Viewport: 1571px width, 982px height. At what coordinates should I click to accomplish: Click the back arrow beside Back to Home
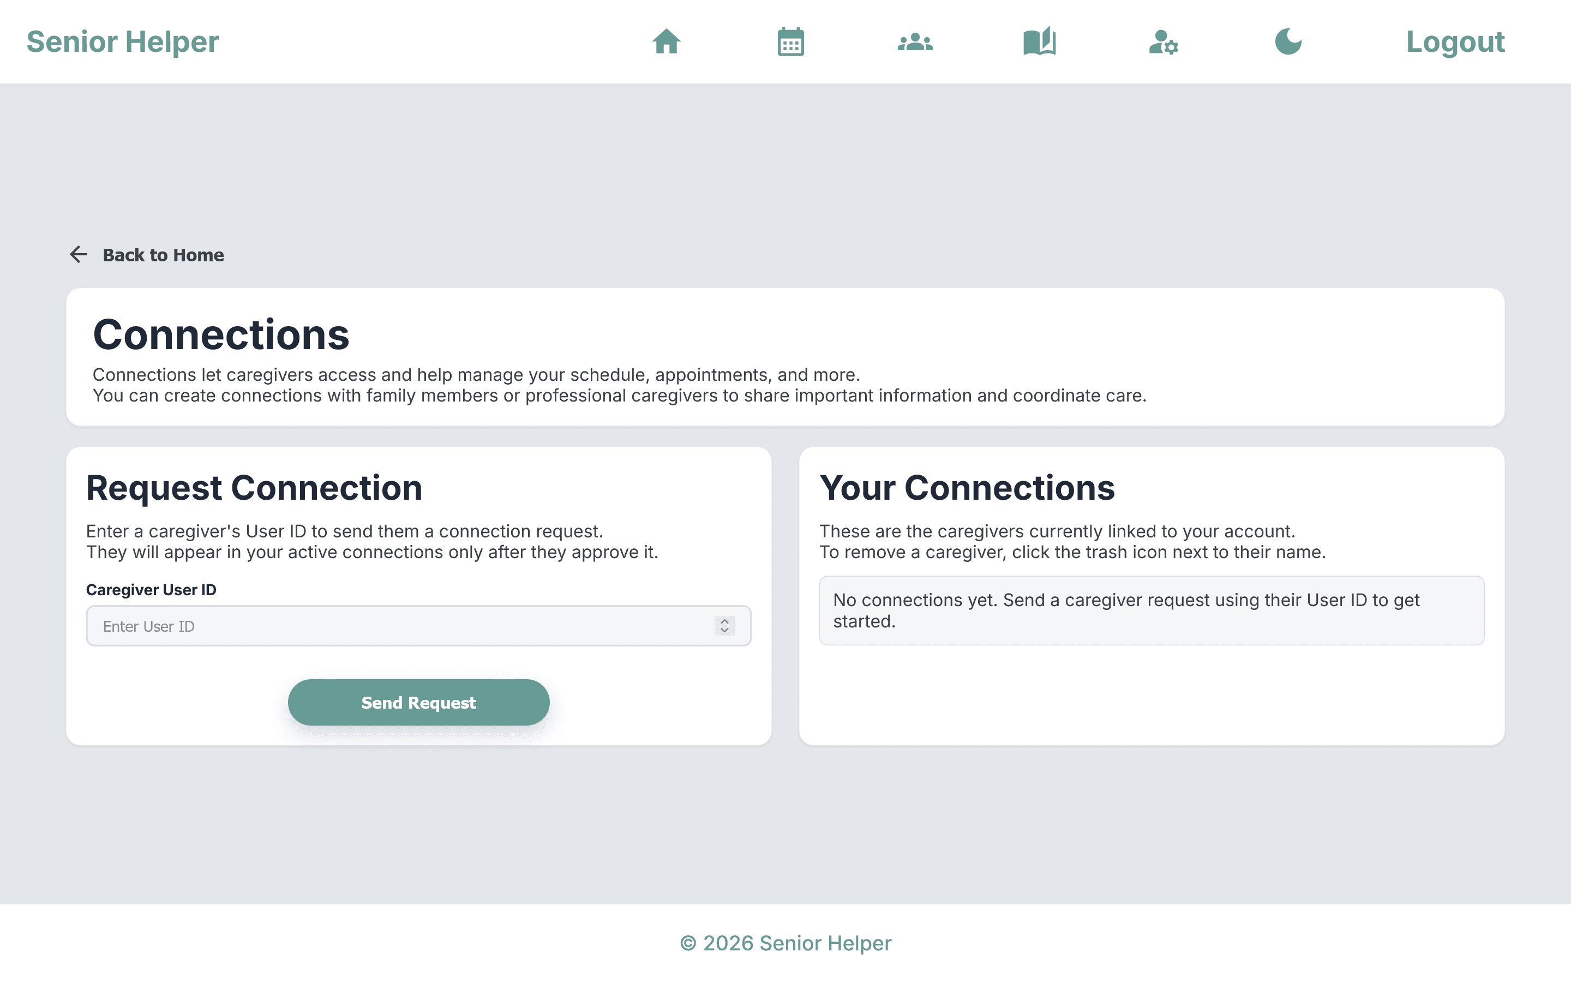[79, 254]
